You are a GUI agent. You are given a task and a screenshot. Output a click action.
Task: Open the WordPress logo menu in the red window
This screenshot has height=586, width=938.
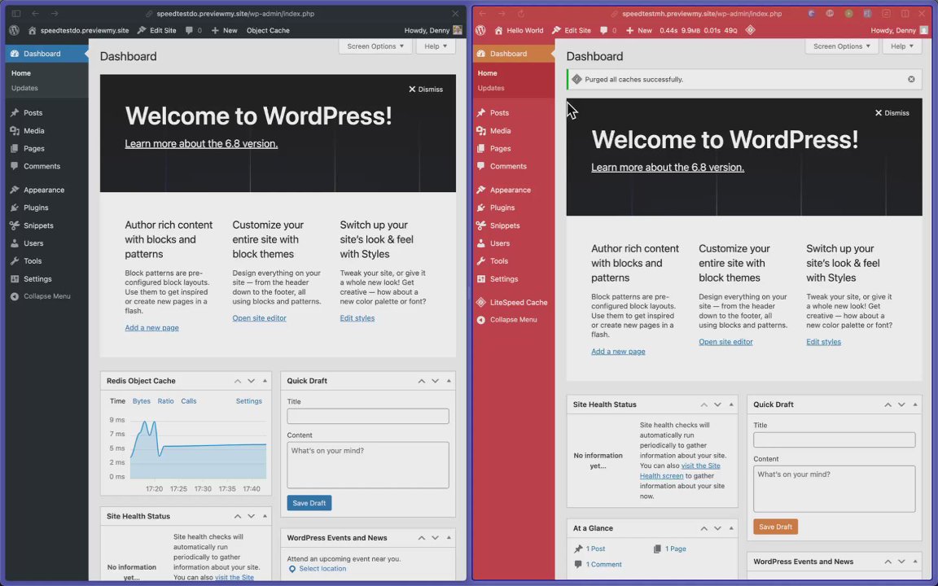coord(480,30)
